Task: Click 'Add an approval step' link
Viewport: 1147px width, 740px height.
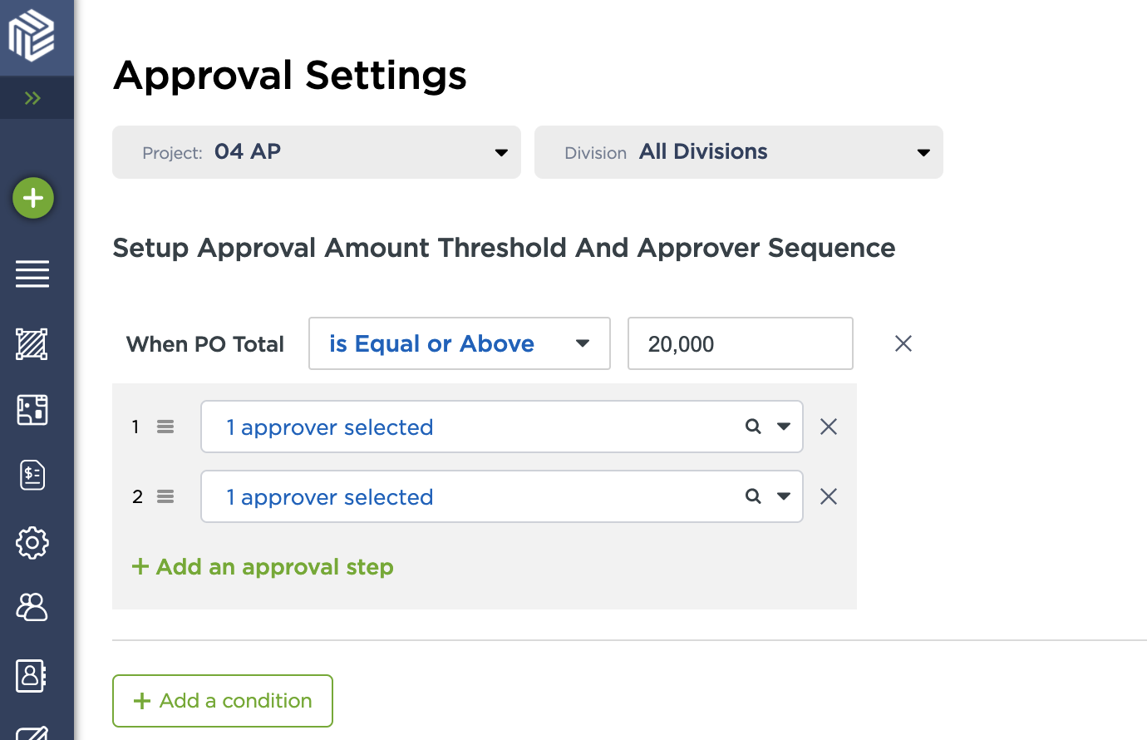Action: tap(263, 567)
